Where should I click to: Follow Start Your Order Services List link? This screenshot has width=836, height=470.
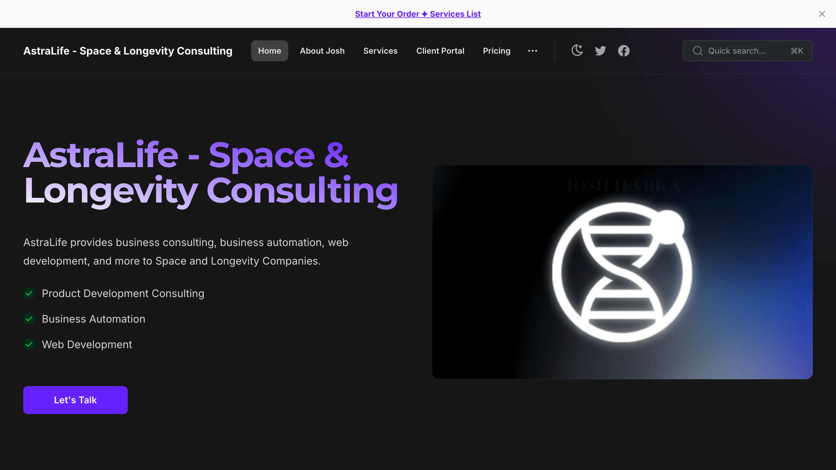pos(418,14)
